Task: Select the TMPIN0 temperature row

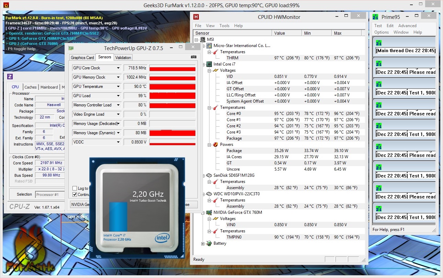Action: pos(279,237)
